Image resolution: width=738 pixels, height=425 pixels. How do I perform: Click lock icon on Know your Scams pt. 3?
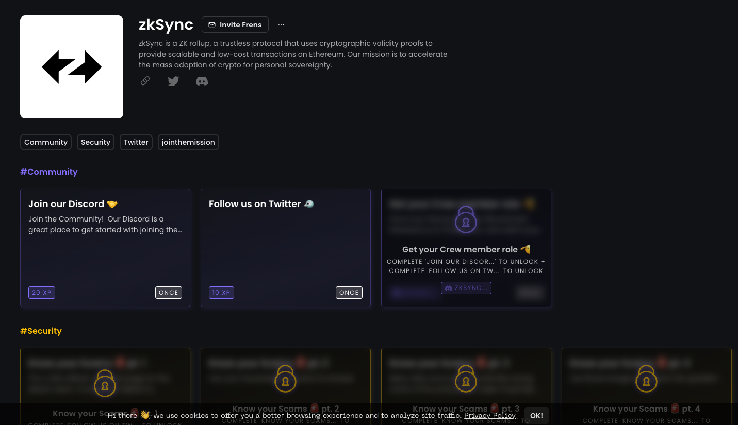466,379
